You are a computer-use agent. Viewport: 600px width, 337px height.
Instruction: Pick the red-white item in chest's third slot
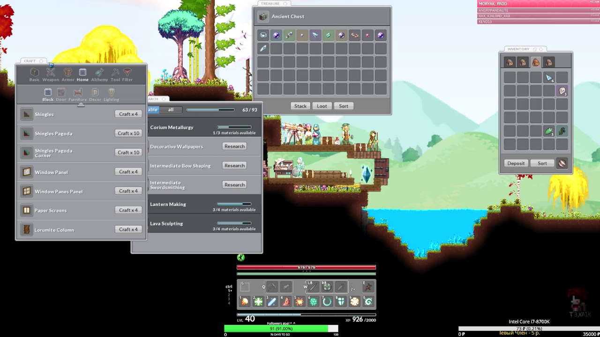pos(290,35)
